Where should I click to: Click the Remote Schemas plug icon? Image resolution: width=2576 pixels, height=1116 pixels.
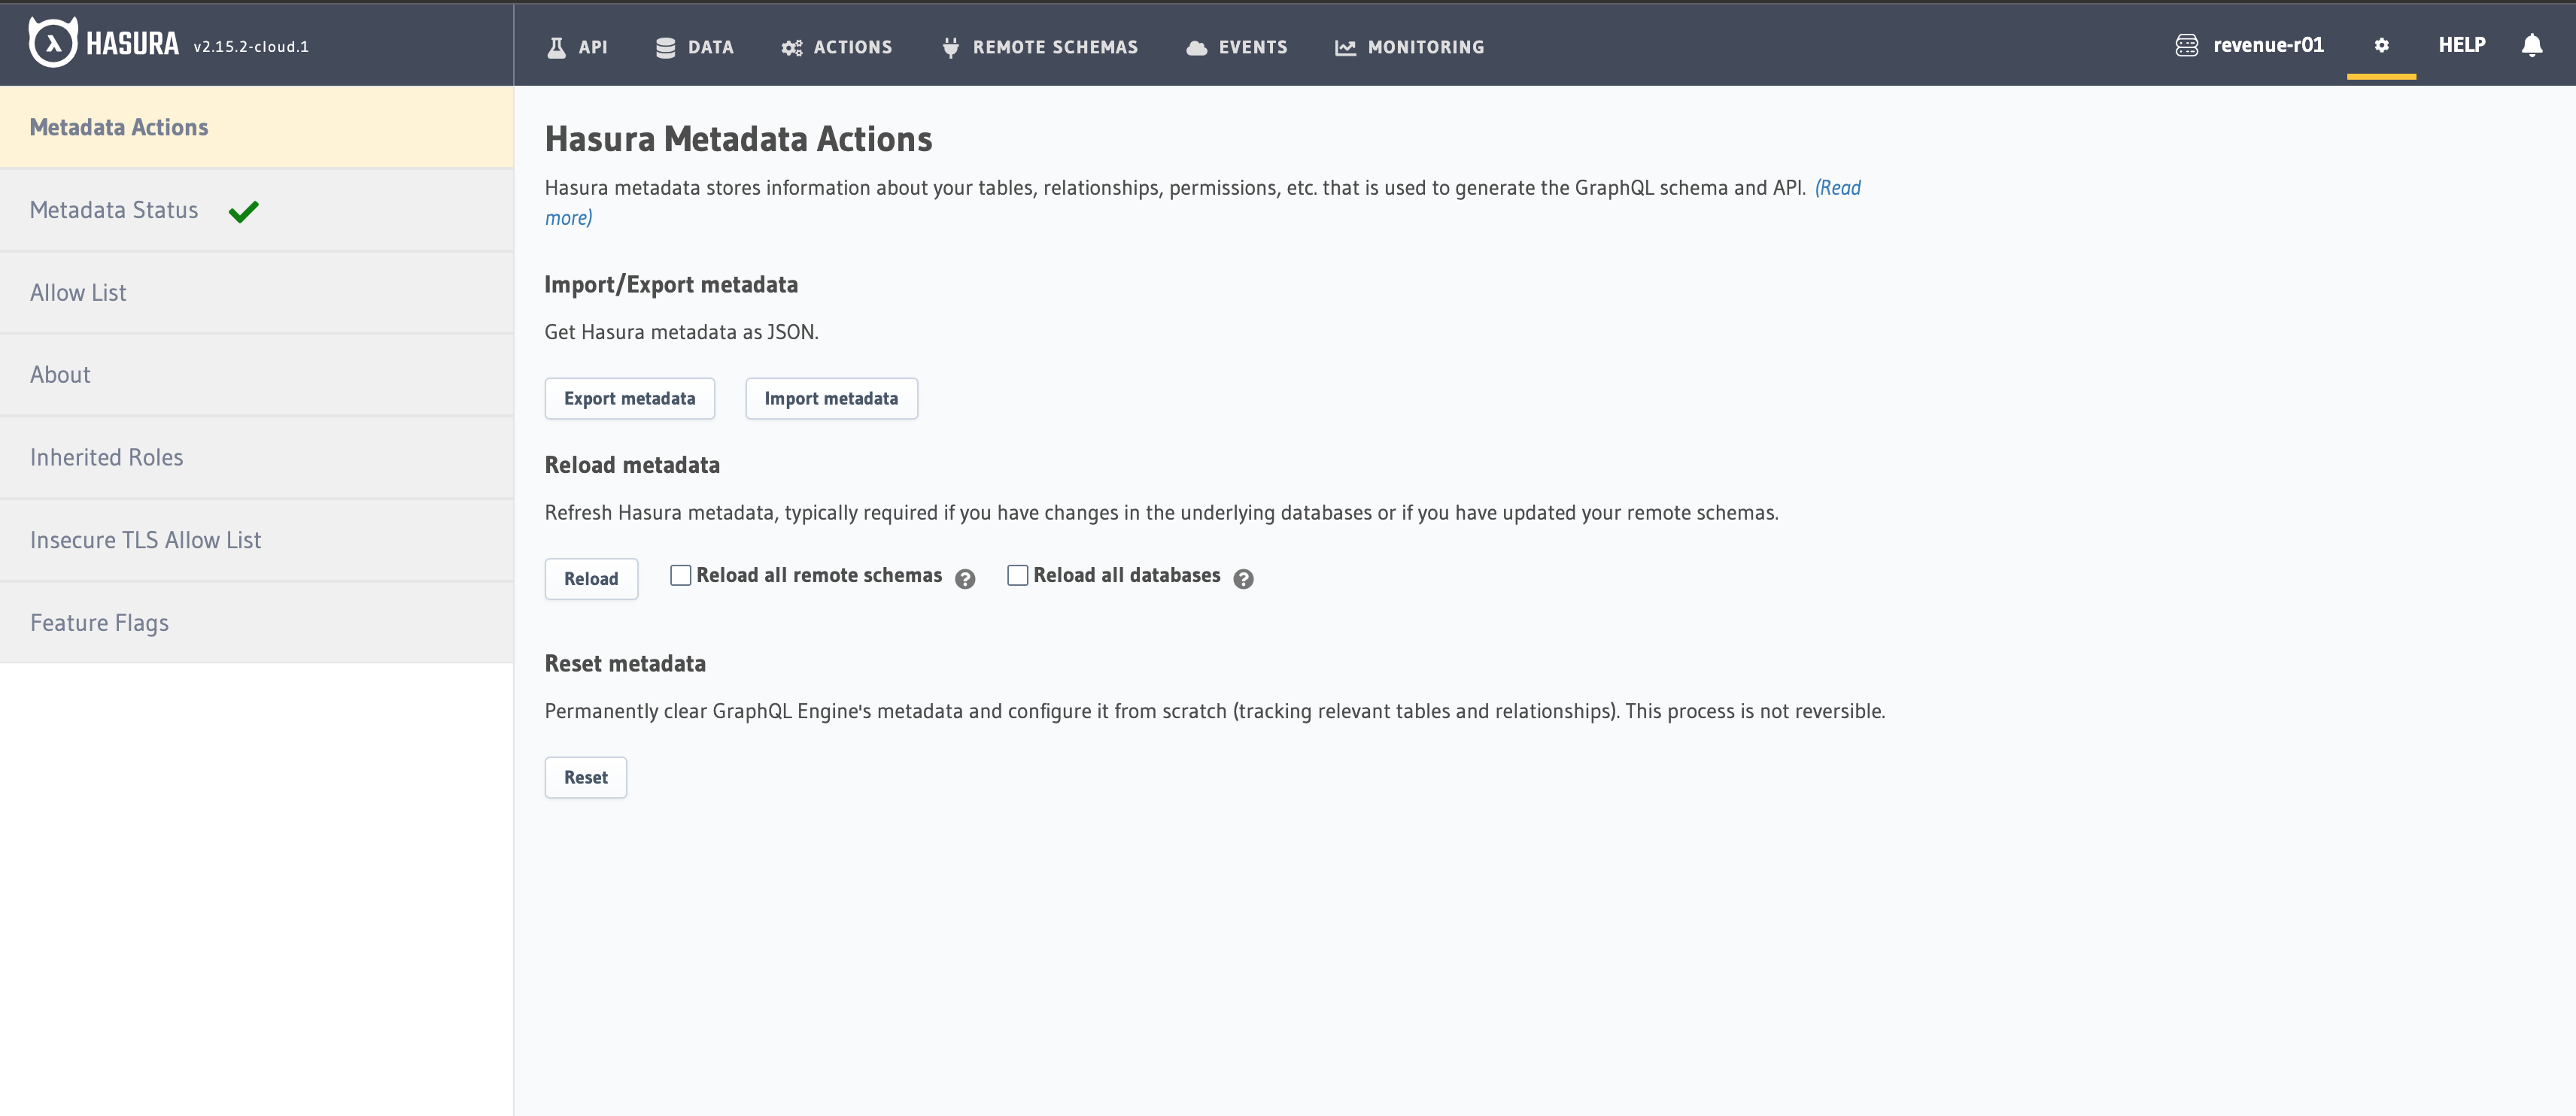point(950,47)
